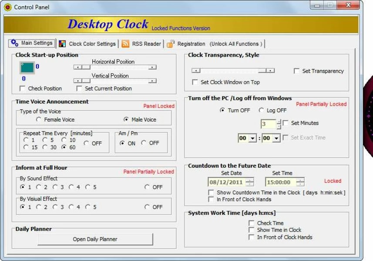373x261 pixels.
Task: Click the Control Panel title bar clock icon
Action: click(x=7, y=7)
